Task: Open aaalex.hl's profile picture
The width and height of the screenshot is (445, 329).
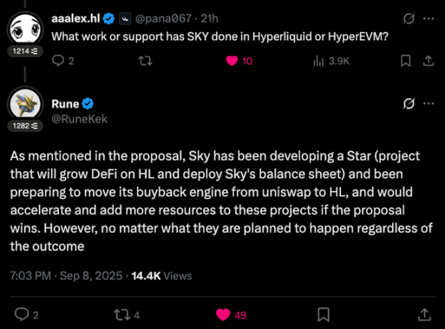Action: [27, 28]
